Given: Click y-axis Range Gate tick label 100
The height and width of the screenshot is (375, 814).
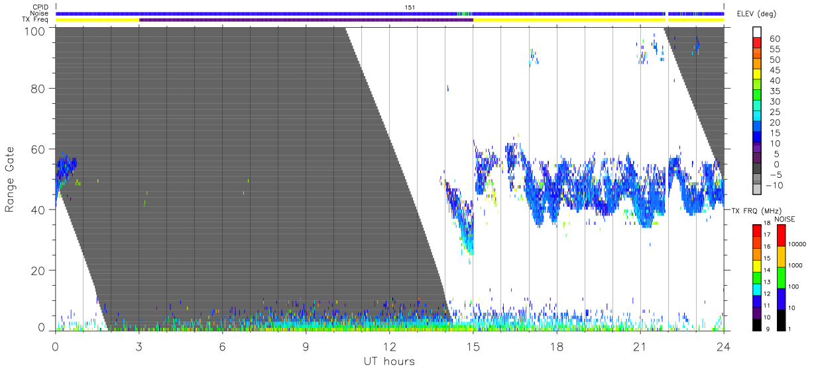Looking at the screenshot, I should tap(36, 31).
